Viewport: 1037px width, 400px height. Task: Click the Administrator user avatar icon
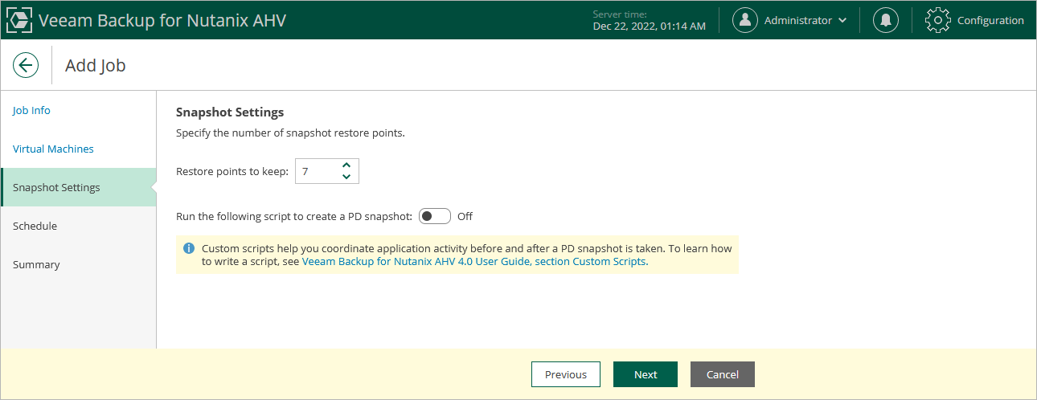coord(745,20)
